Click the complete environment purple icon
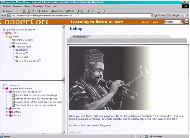Image resolution: width=190 pixels, height=138 pixels. (7, 88)
